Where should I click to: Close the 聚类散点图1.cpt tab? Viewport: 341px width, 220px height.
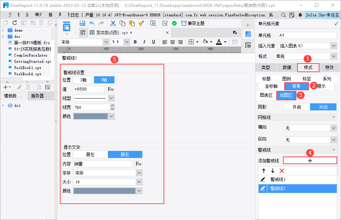tap(167, 33)
